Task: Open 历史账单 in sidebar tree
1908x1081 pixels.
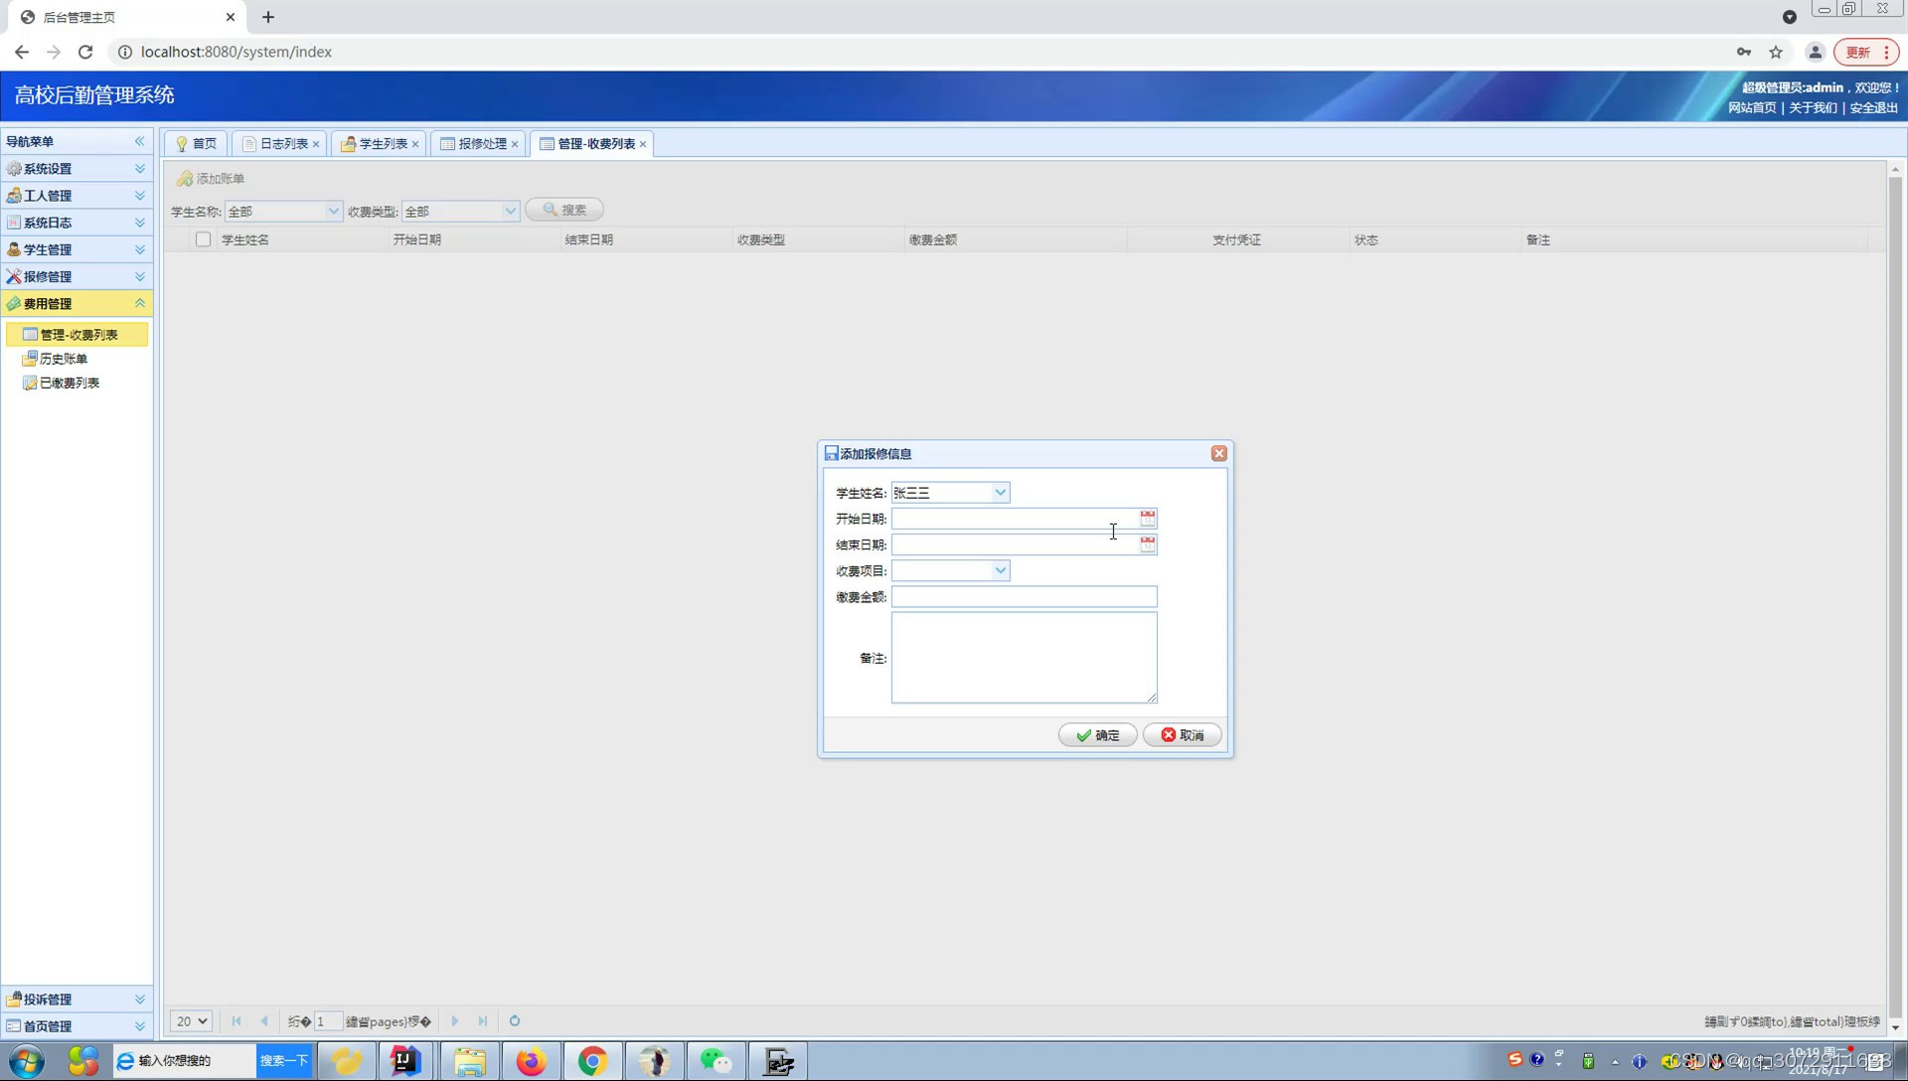Action: click(x=63, y=359)
